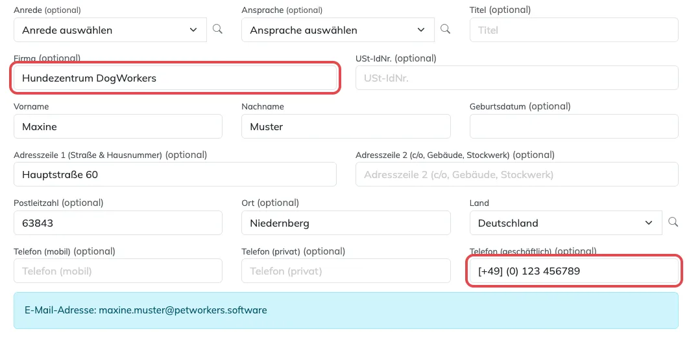
Task: Click the Geburtsdatum (optional) label
Action: (x=520, y=106)
